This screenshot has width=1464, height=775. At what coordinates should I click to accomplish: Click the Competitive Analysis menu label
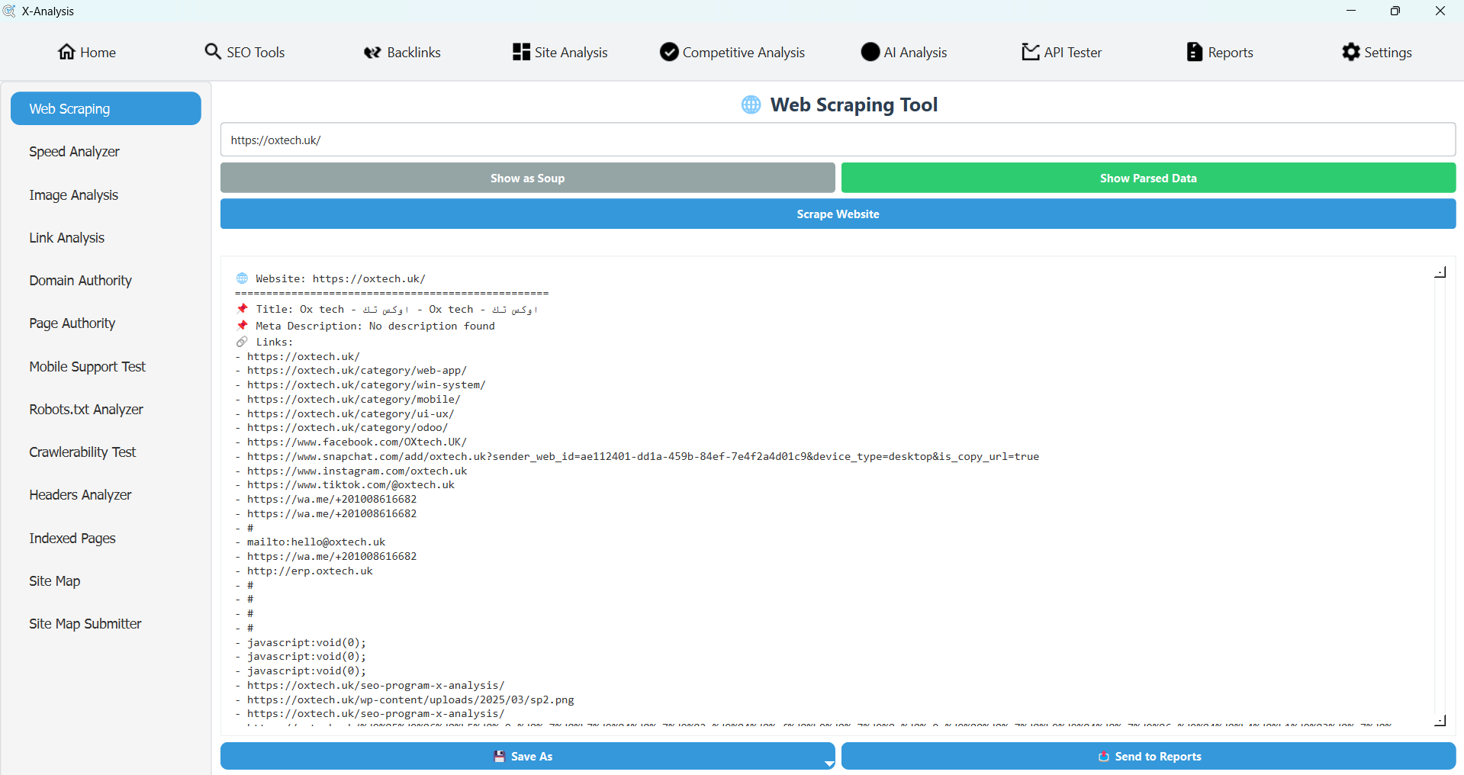[744, 52]
